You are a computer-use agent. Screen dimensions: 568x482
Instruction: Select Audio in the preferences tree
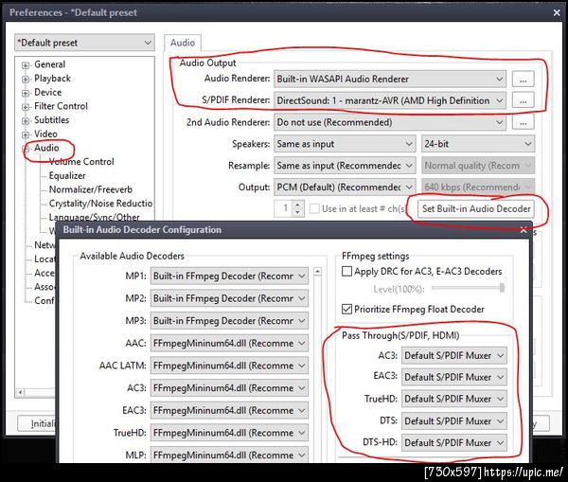(x=46, y=148)
